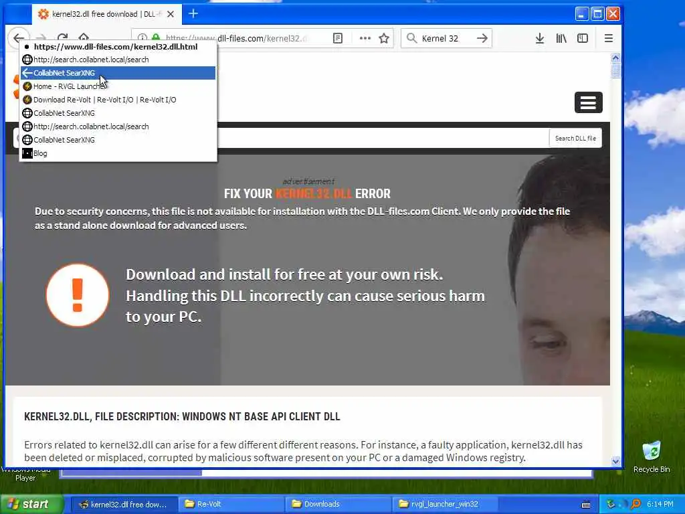
Task: Go back to highlighted CollabNet SearXNG entry
Action: coord(118,73)
